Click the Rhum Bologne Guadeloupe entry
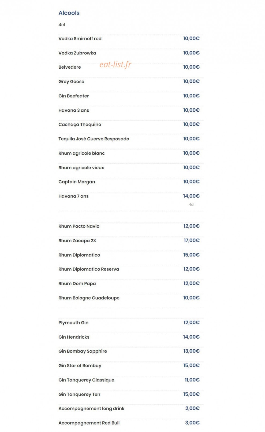The height and width of the screenshot is (432, 265). (x=89, y=298)
